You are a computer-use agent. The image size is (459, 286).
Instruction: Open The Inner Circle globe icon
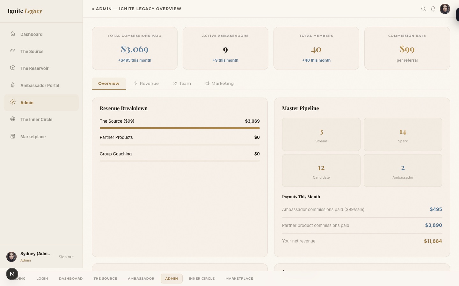click(12, 119)
